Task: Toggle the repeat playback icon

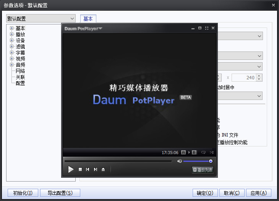Action: click(203, 152)
